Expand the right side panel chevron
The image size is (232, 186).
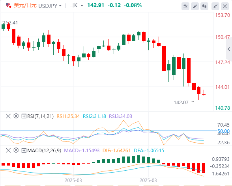(x=229, y=49)
